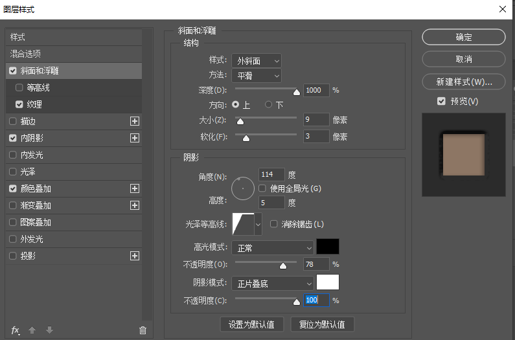This screenshot has height=340, width=515.
Task: Open the 颜色叠加 settings row
Action: point(74,188)
